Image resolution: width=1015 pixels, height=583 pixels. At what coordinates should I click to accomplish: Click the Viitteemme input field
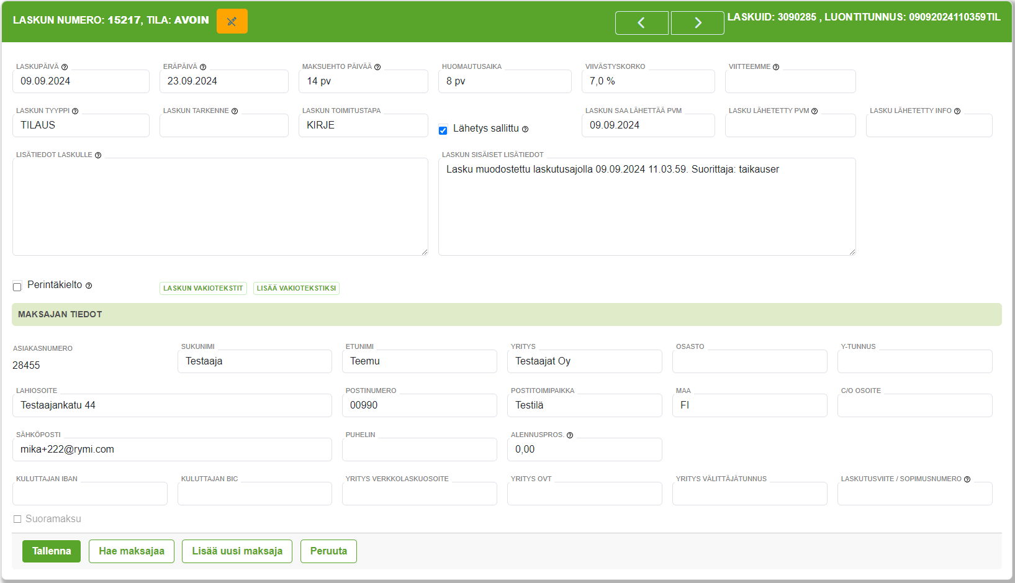point(790,81)
